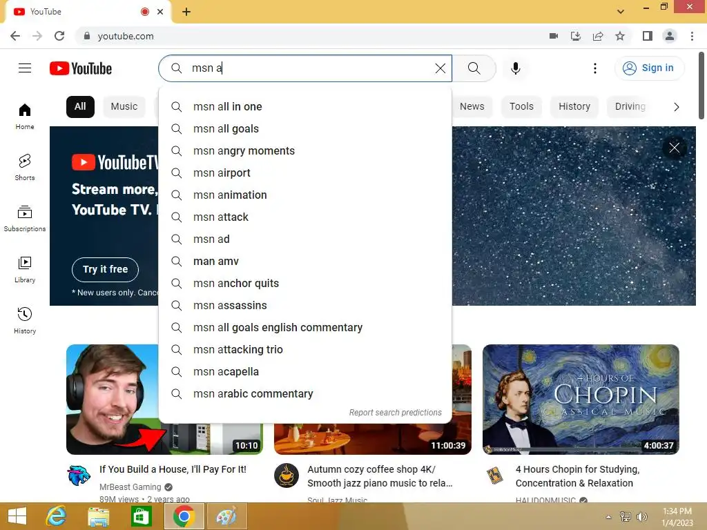Choose suggestion 'msn assassins'

tap(305, 306)
